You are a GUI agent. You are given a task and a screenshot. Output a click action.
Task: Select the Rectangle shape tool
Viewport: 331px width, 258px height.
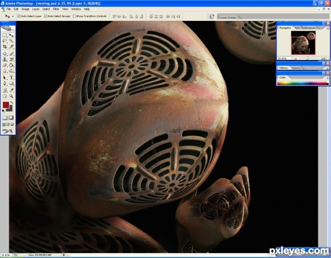(x=12, y=83)
